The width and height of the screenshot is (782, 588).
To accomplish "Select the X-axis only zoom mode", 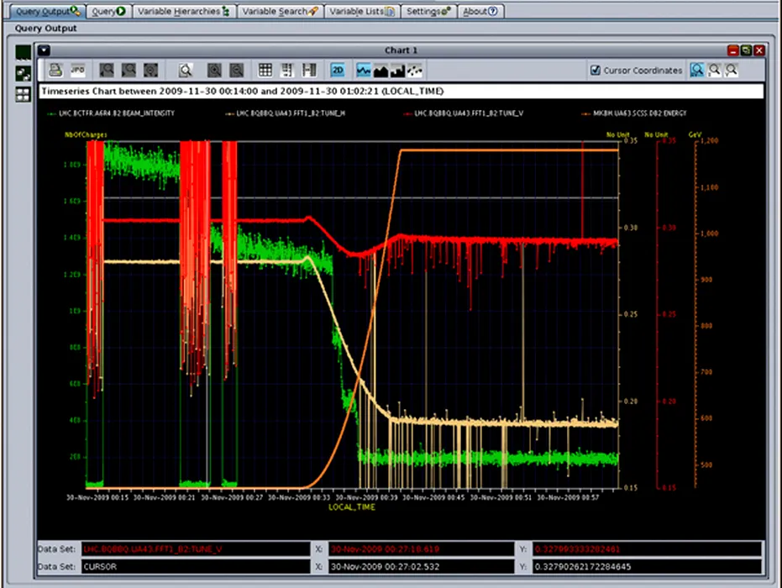I will coord(714,71).
